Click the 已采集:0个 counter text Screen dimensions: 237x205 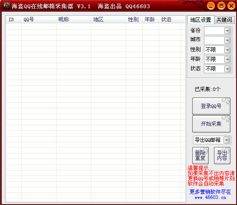[207, 89]
